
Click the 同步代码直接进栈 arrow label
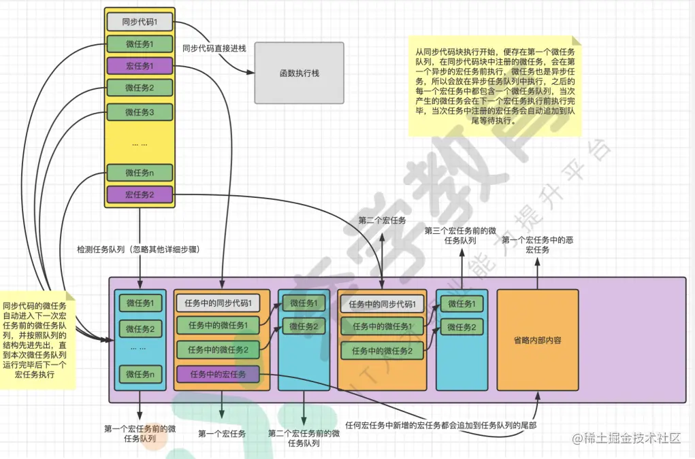click(x=214, y=48)
